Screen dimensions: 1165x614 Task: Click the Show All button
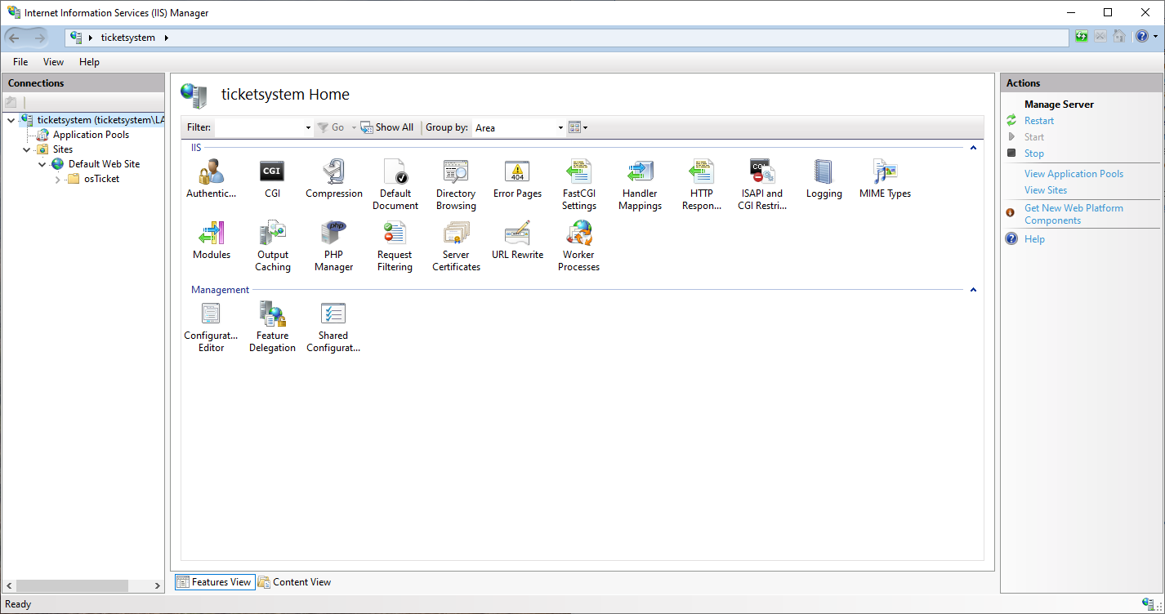[x=387, y=127]
